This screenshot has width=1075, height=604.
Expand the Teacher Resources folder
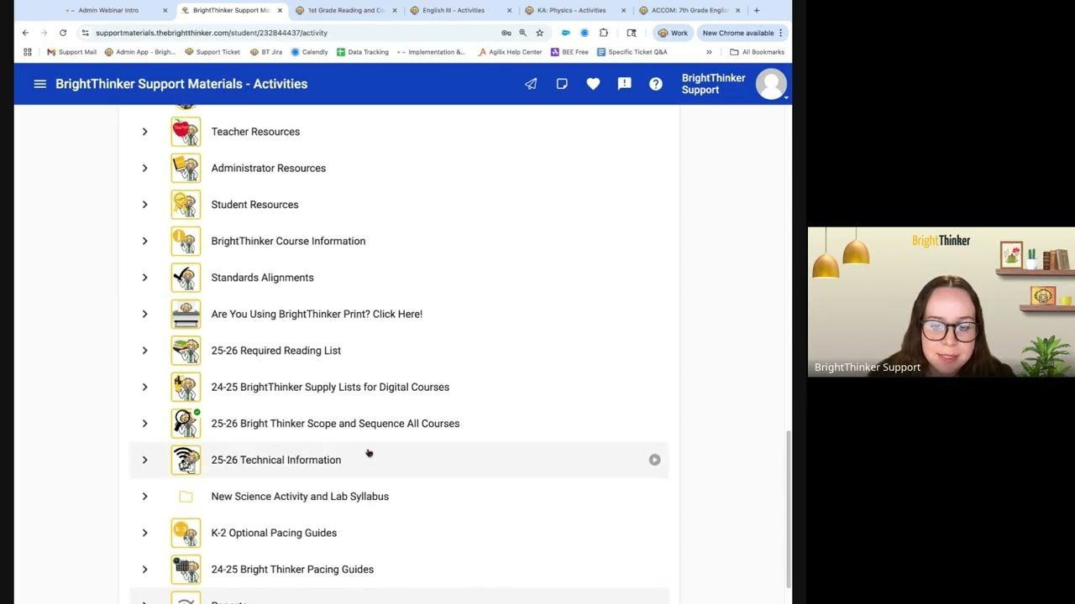tap(144, 132)
